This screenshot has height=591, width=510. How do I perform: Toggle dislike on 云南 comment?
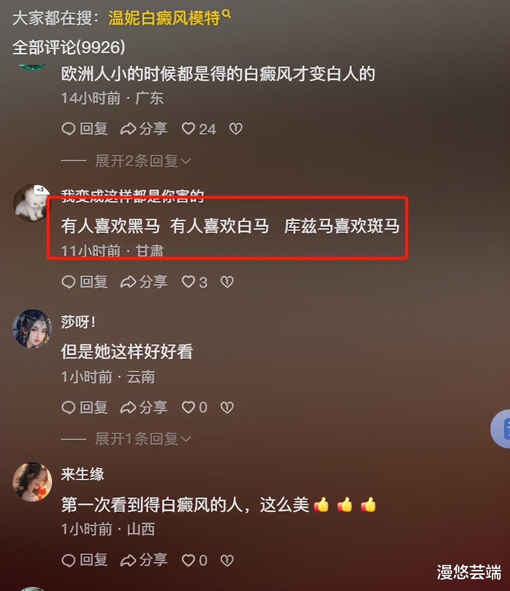(x=227, y=407)
